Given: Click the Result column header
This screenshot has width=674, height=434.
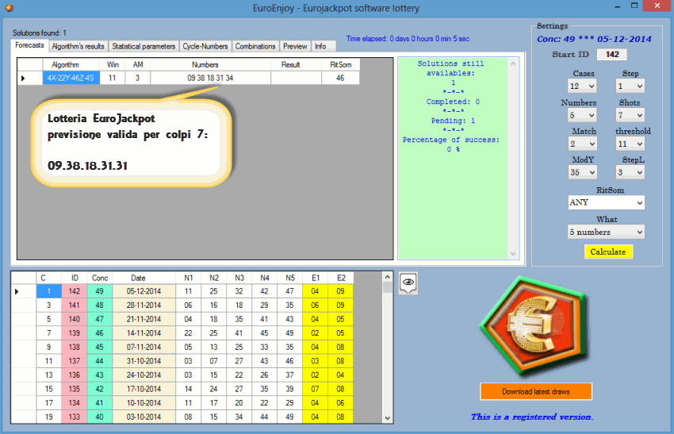Looking at the screenshot, I should [x=297, y=64].
